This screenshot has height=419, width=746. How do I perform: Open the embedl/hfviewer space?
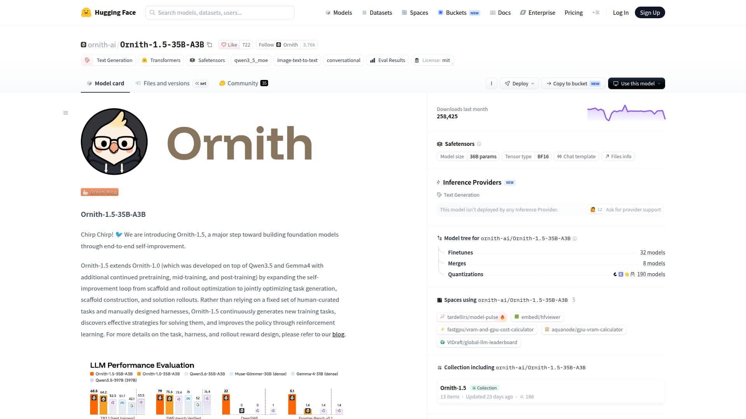pyautogui.click(x=537, y=317)
